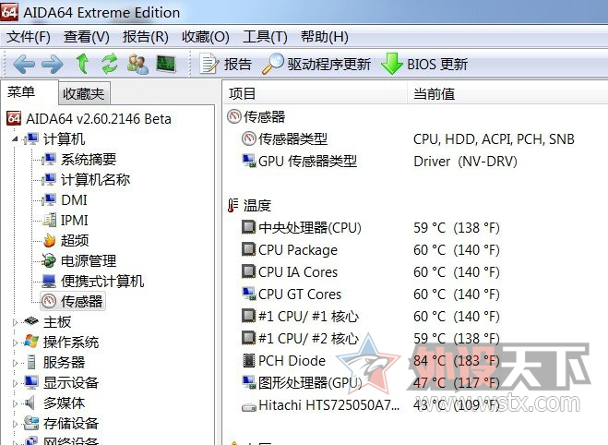Click the 操作系统 Windows flag icon
The height and width of the screenshot is (445, 608).
pos(31,342)
